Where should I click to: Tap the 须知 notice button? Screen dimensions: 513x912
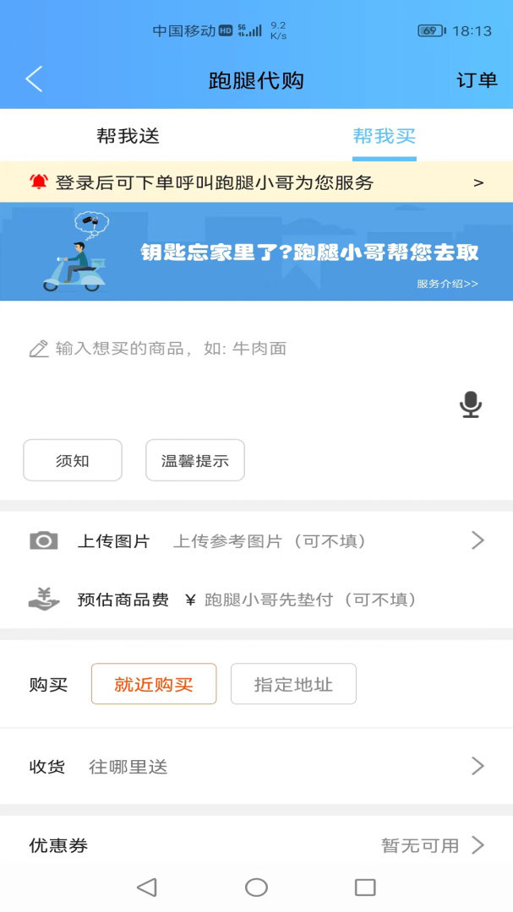click(73, 460)
